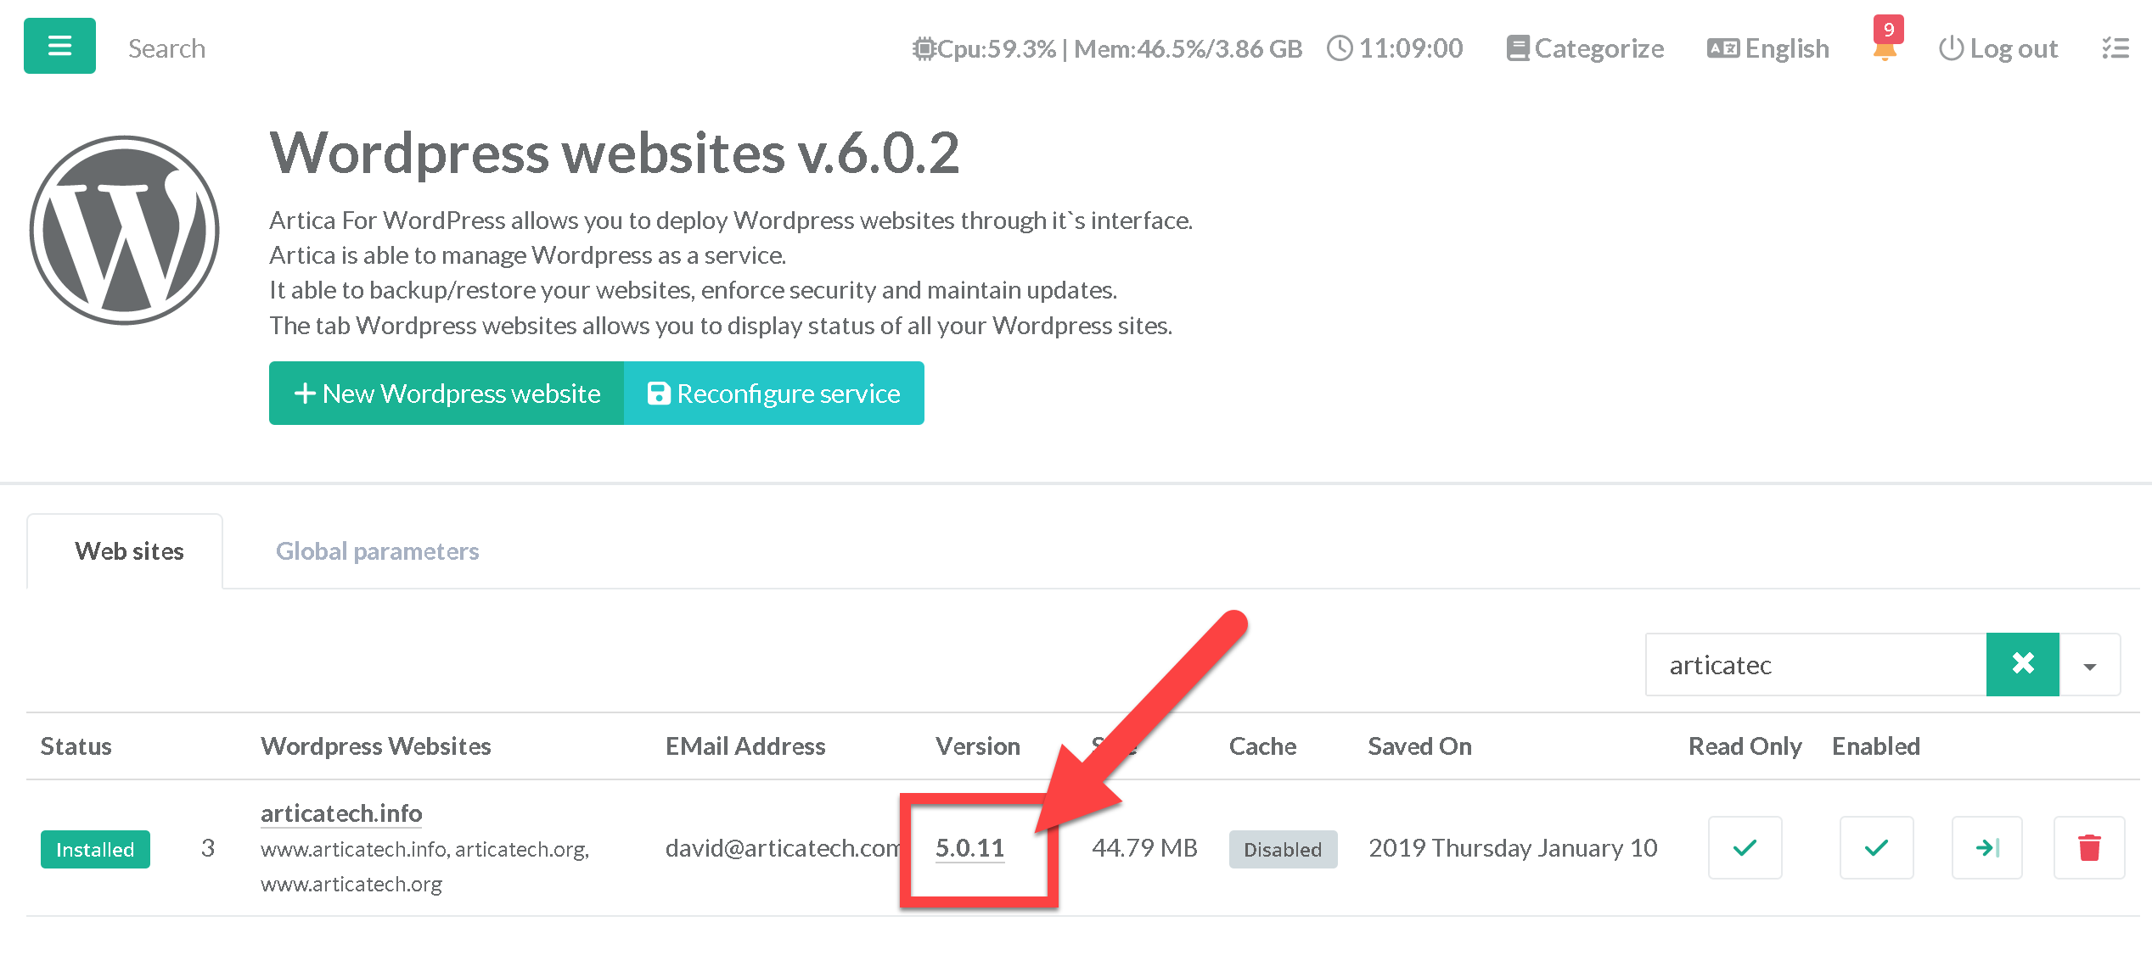This screenshot has width=2152, height=955.
Task: Expand the search filter dropdown arrow
Action: point(2090,666)
